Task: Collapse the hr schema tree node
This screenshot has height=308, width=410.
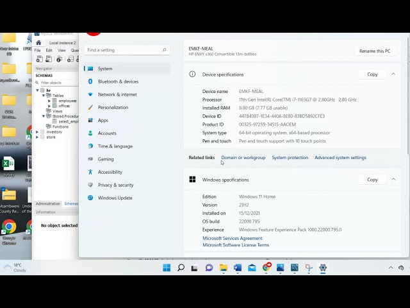Action: tap(38, 90)
